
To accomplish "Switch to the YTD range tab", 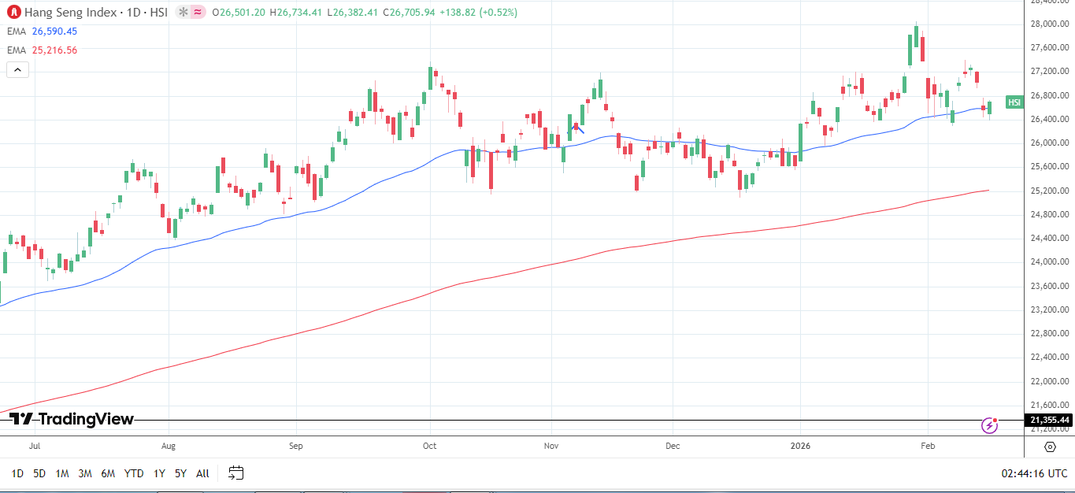I will [x=133, y=473].
